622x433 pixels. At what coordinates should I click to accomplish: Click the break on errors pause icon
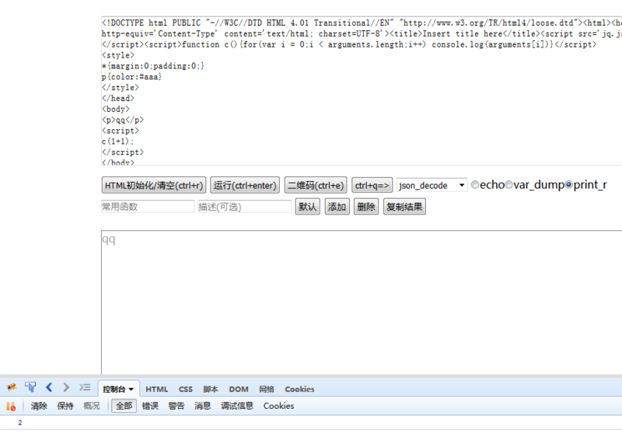(11, 406)
